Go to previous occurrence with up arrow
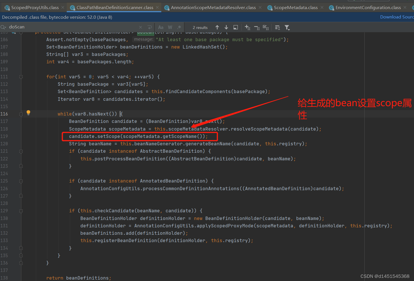The width and height of the screenshot is (414, 281). (217, 27)
